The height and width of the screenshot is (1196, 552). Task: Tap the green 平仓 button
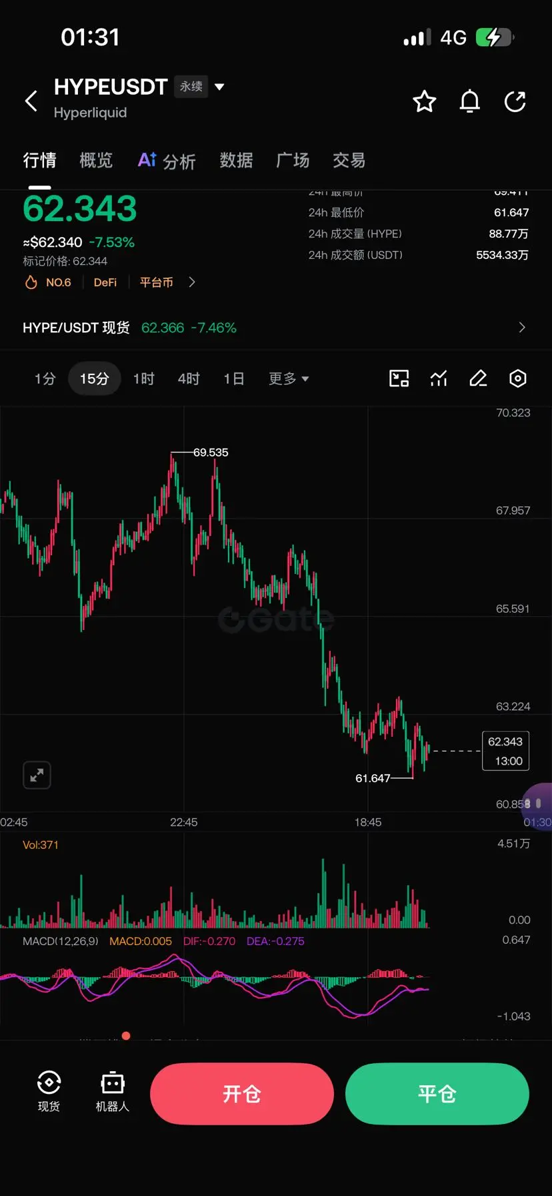point(437,1094)
